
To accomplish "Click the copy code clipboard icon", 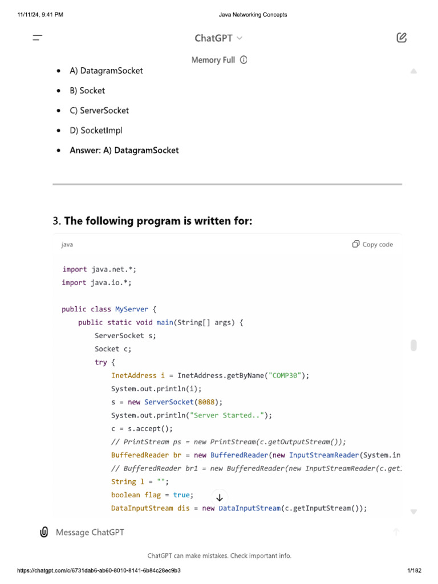I will pyautogui.click(x=355, y=244).
